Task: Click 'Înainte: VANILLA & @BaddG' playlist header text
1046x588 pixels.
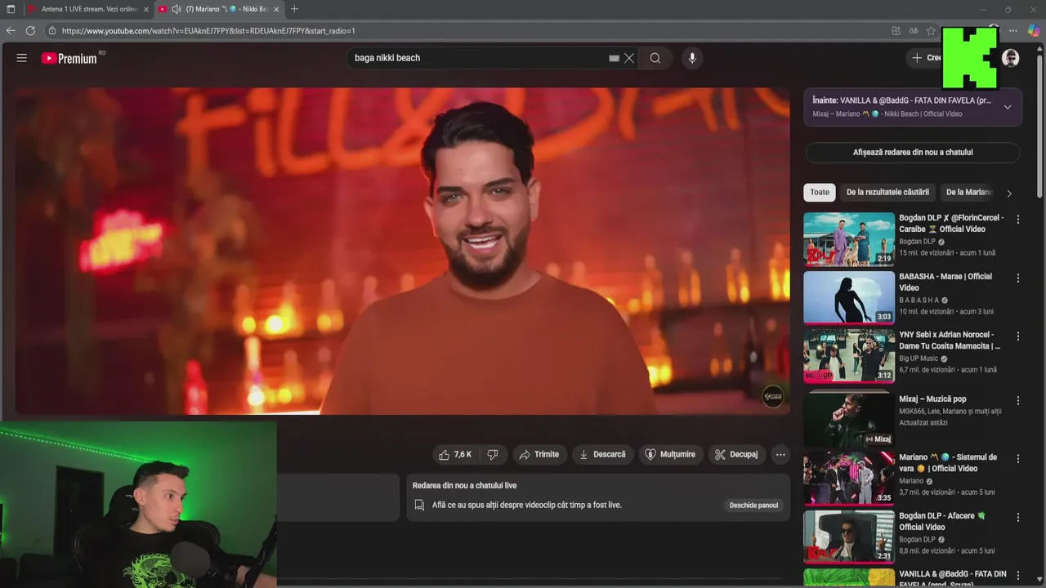Action: coord(901,100)
